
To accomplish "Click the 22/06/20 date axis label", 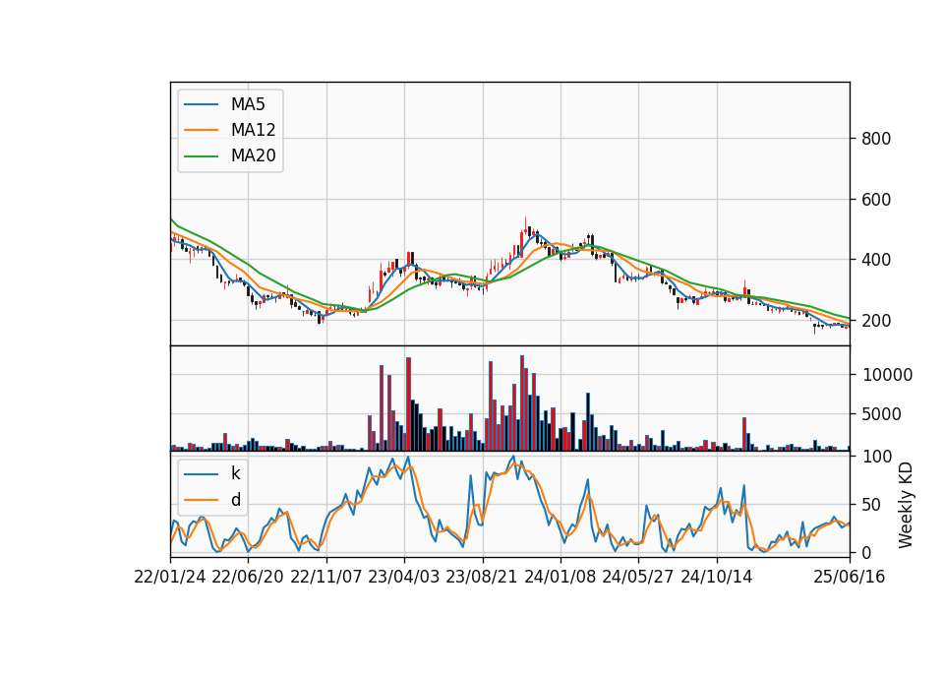I will pos(248,577).
